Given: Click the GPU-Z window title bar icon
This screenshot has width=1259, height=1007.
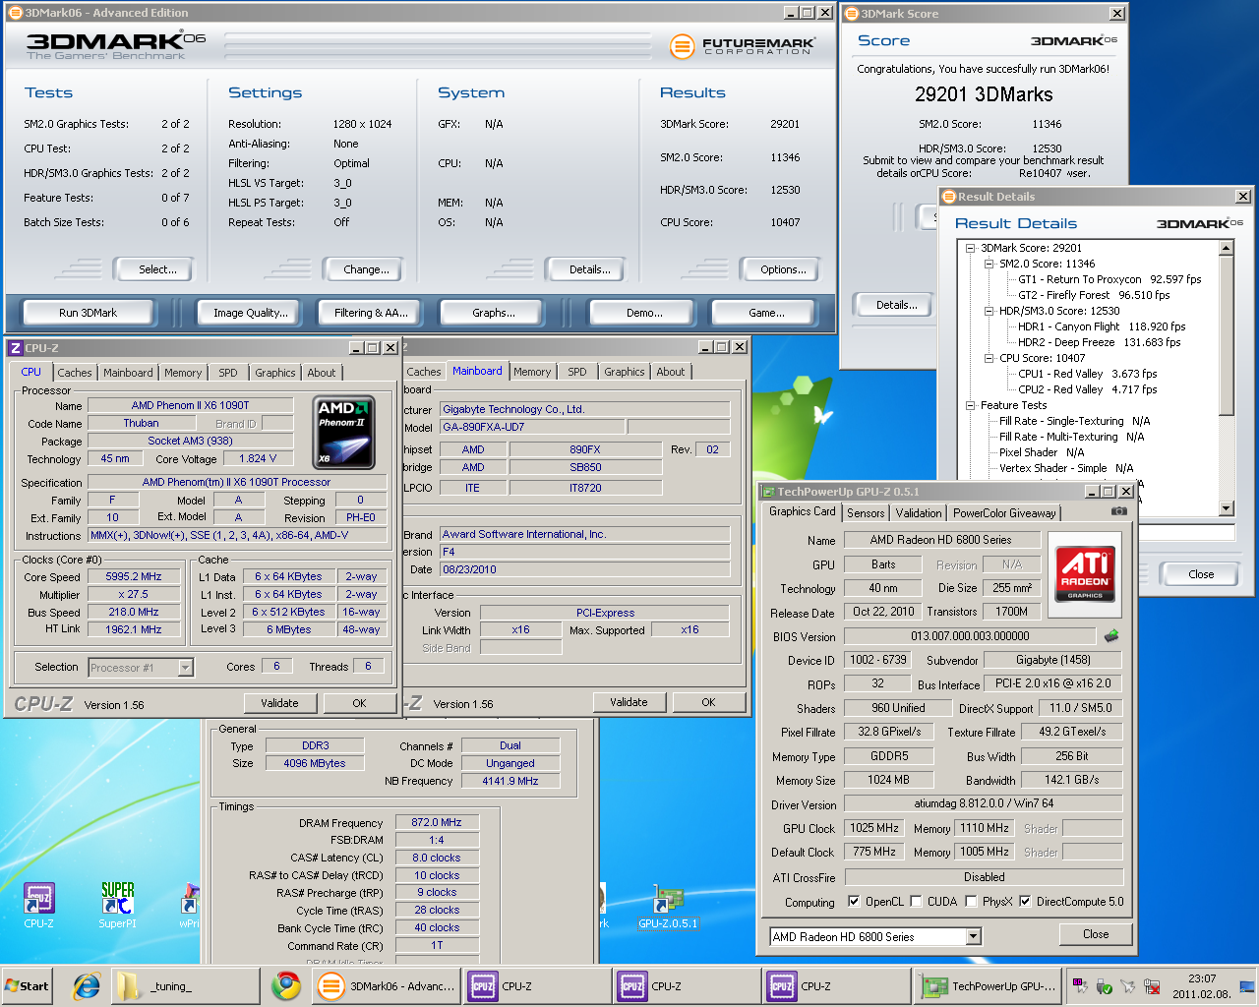Looking at the screenshot, I should tap(768, 491).
